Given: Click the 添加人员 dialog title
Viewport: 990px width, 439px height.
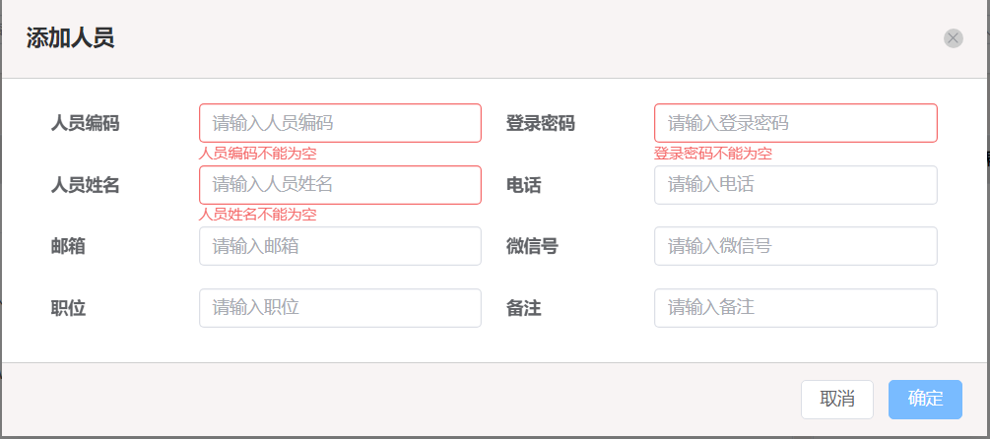Looking at the screenshot, I should tap(70, 38).
